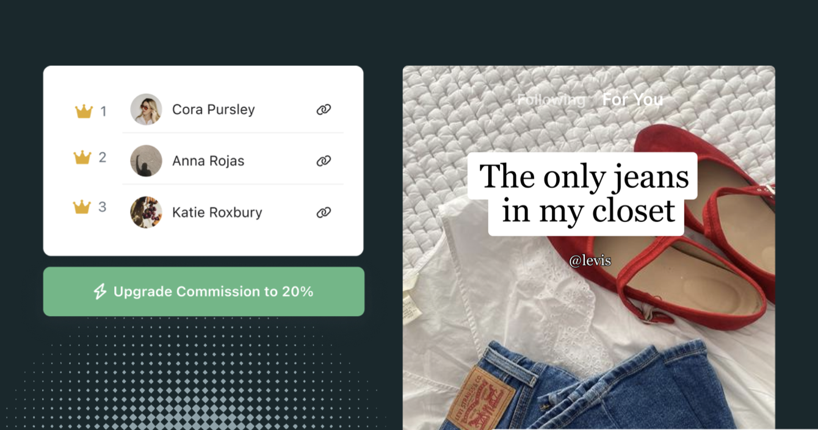Click the gold crown next to rank 2
818x430 pixels.
82,157
